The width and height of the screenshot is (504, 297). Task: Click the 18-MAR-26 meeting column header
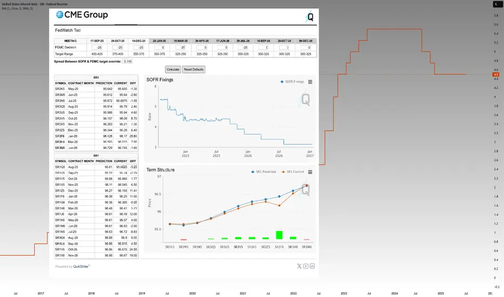click(181, 41)
